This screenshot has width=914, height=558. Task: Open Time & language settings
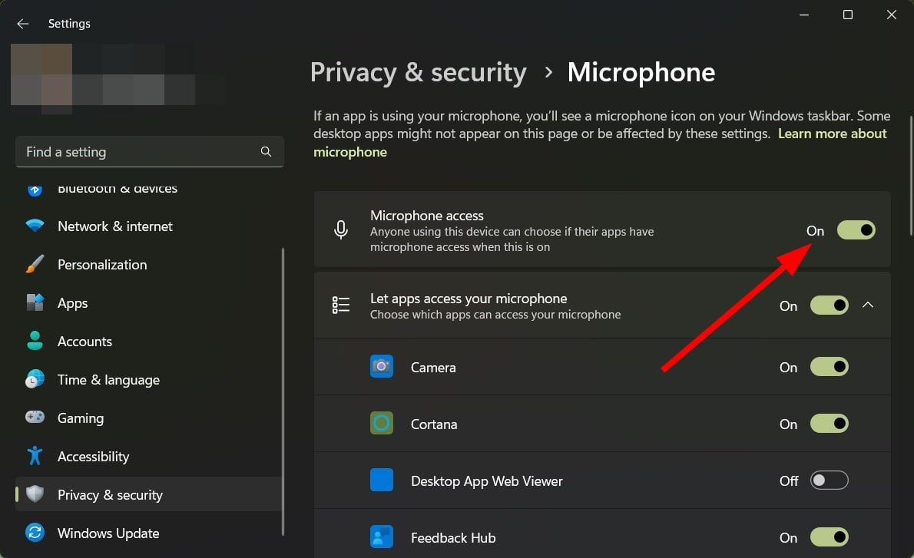point(108,380)
